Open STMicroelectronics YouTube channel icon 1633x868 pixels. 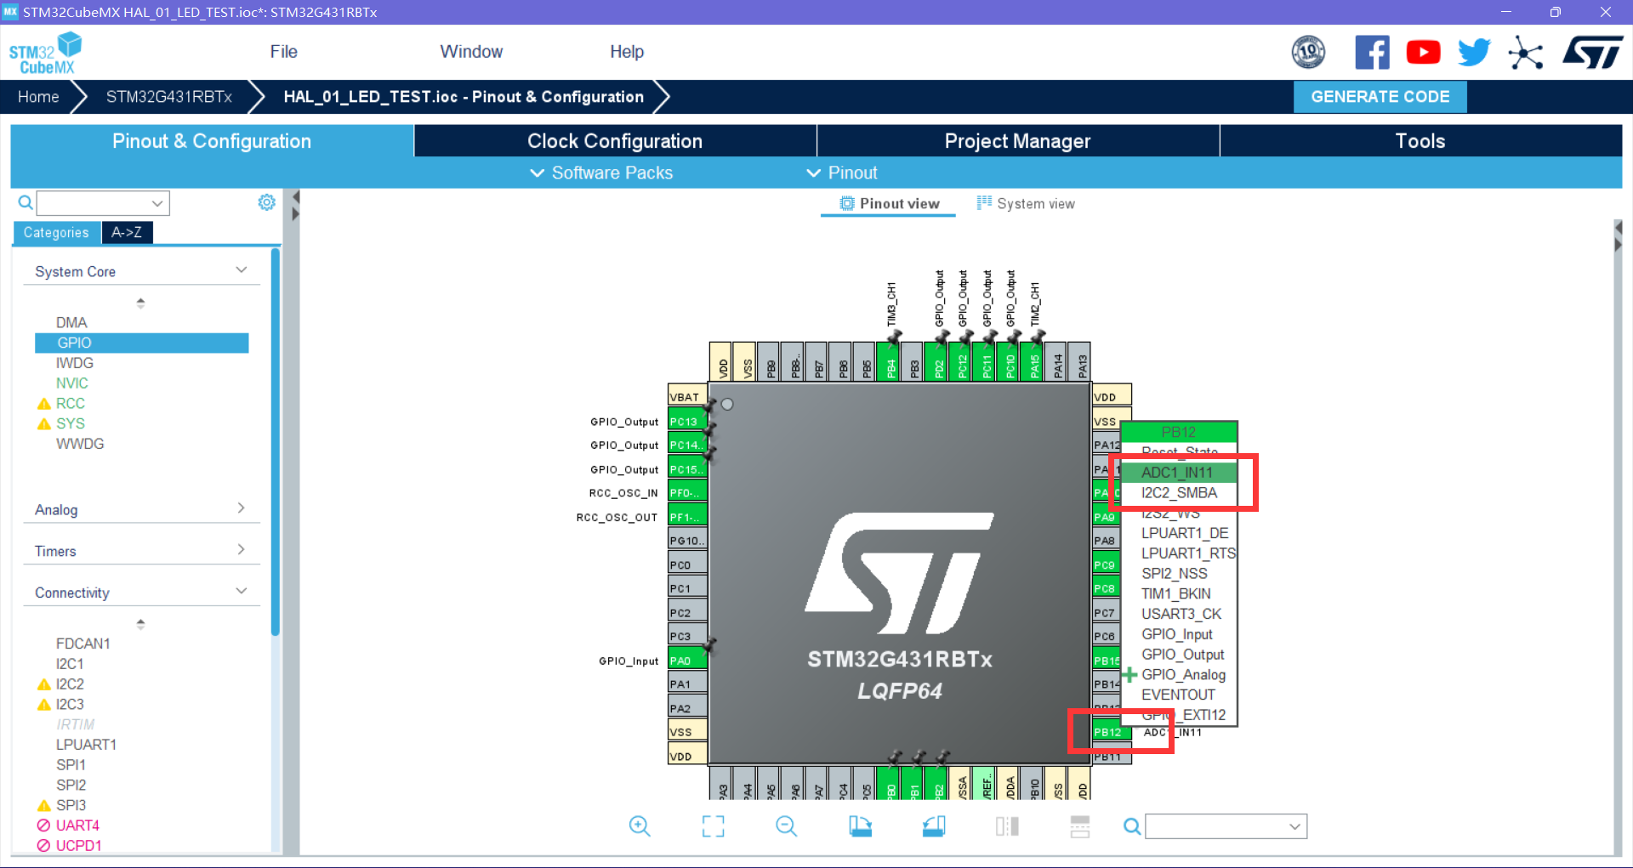(x=1423, y=52)
